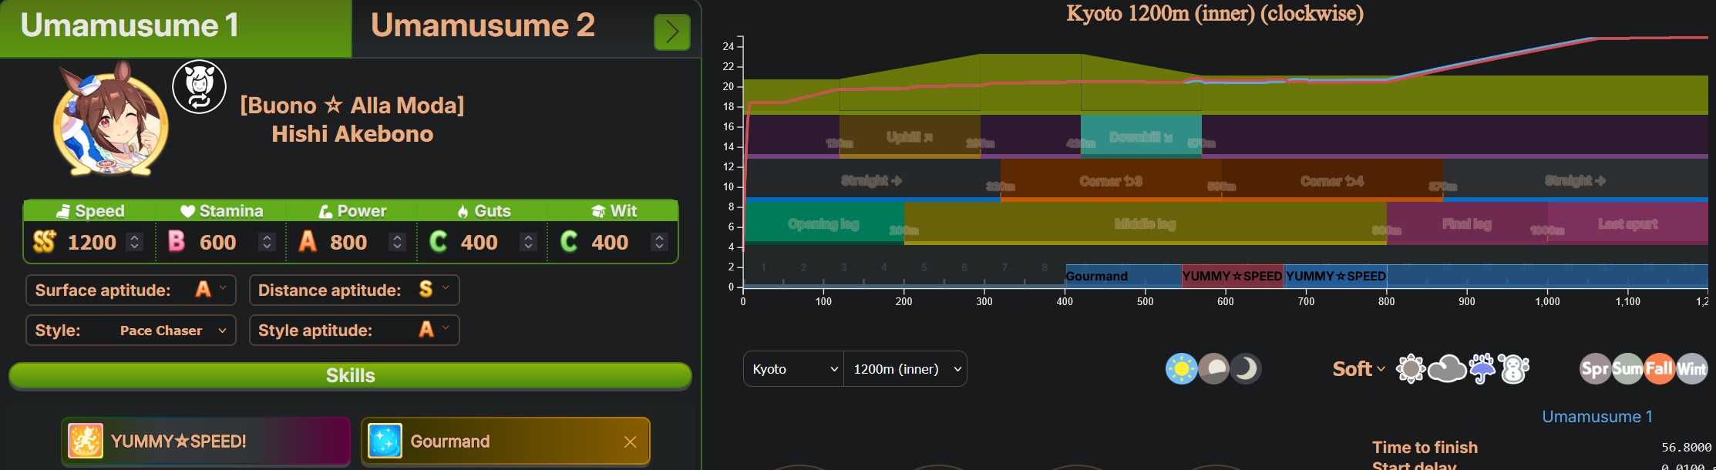The image size is (1716, 470).
Task: Click the Time to finish value 56.8000
Action: coord(1686,448)
